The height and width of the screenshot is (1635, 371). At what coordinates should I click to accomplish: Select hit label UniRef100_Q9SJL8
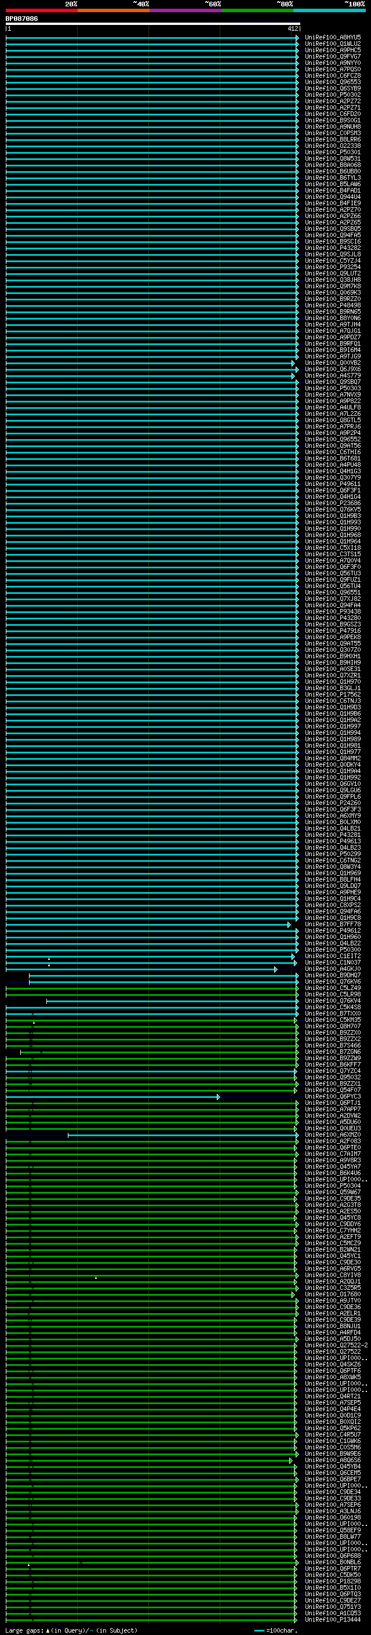pyautogui.click(x=333, y=255)
